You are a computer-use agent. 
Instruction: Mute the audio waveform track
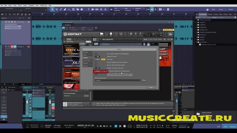6,22
